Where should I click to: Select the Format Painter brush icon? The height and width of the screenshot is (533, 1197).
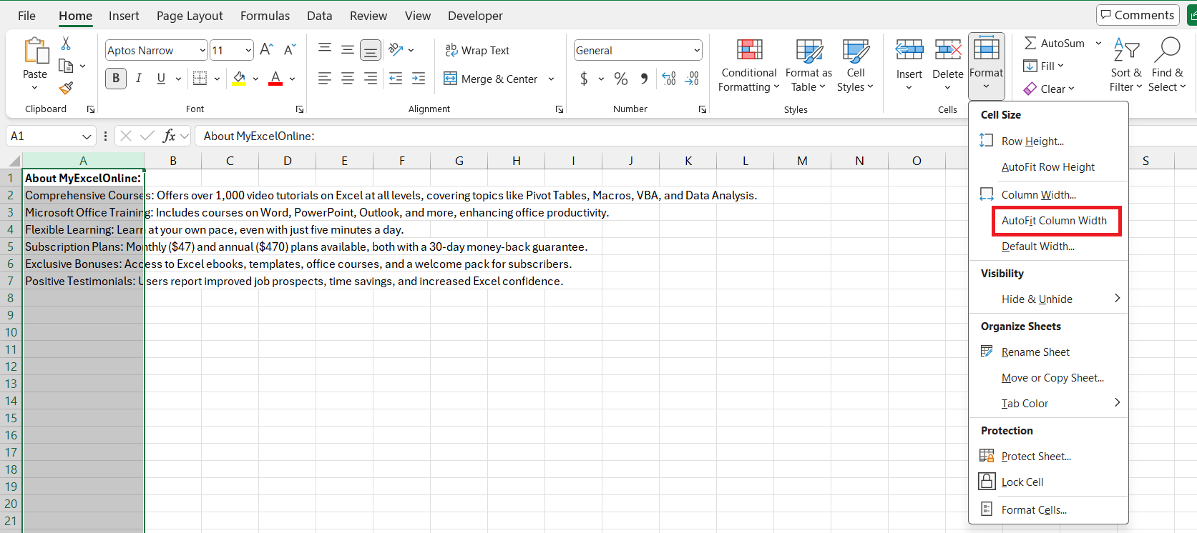66,88
